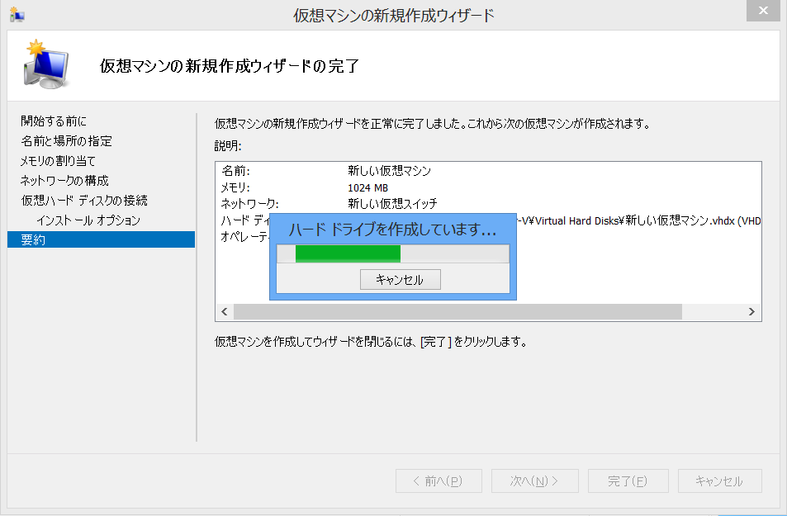Click the 仮想マシンの新規作成ウィザードの完了 heading
787x516 pixels.
pos(230,66)
